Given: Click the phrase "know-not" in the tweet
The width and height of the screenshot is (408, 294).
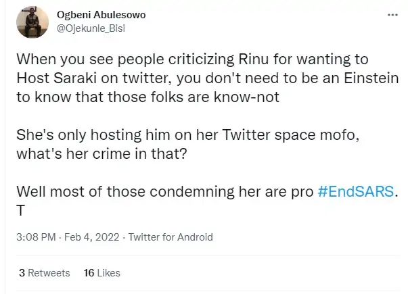Looking at the screenshot, I should click(x=251, y=98).
